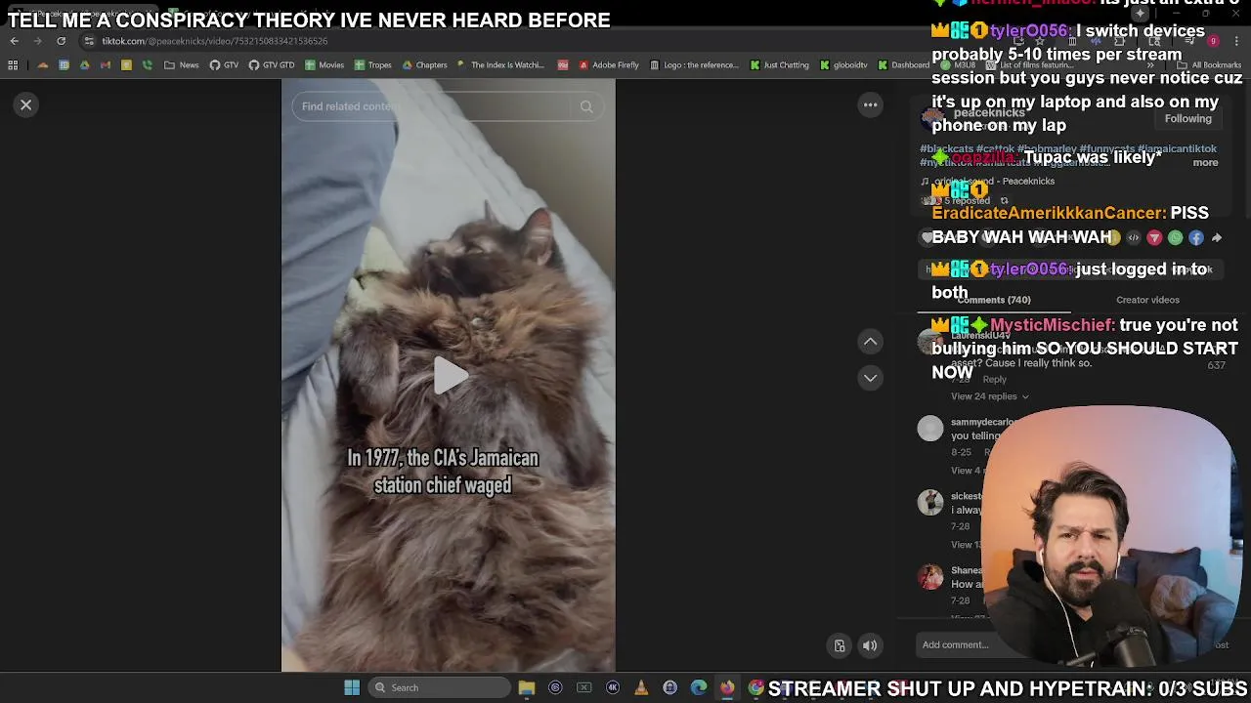Switch to the Comments (740) tab

point(993,300)
